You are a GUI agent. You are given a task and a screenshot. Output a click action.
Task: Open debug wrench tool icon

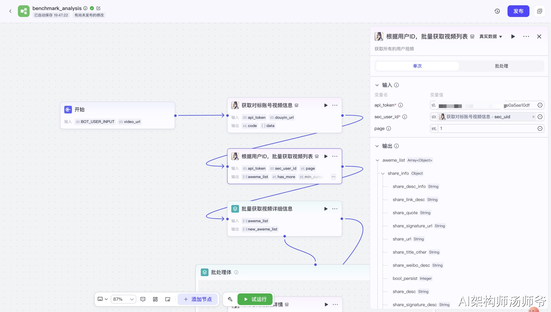click(x=230, y=299)
